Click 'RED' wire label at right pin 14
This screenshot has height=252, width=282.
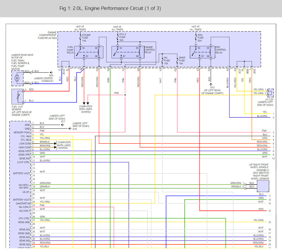coord(261,209)
